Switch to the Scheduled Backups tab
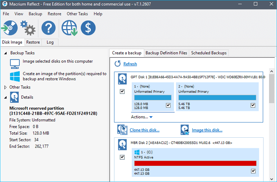 point(209,53)
